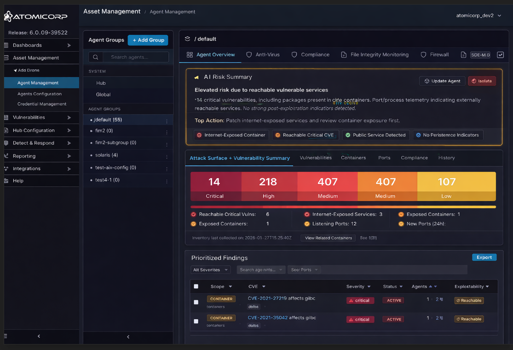The width and height of the screenshot is (513, 350).
Task: Click the layers icon beside / default
Action: pos(187,39)
